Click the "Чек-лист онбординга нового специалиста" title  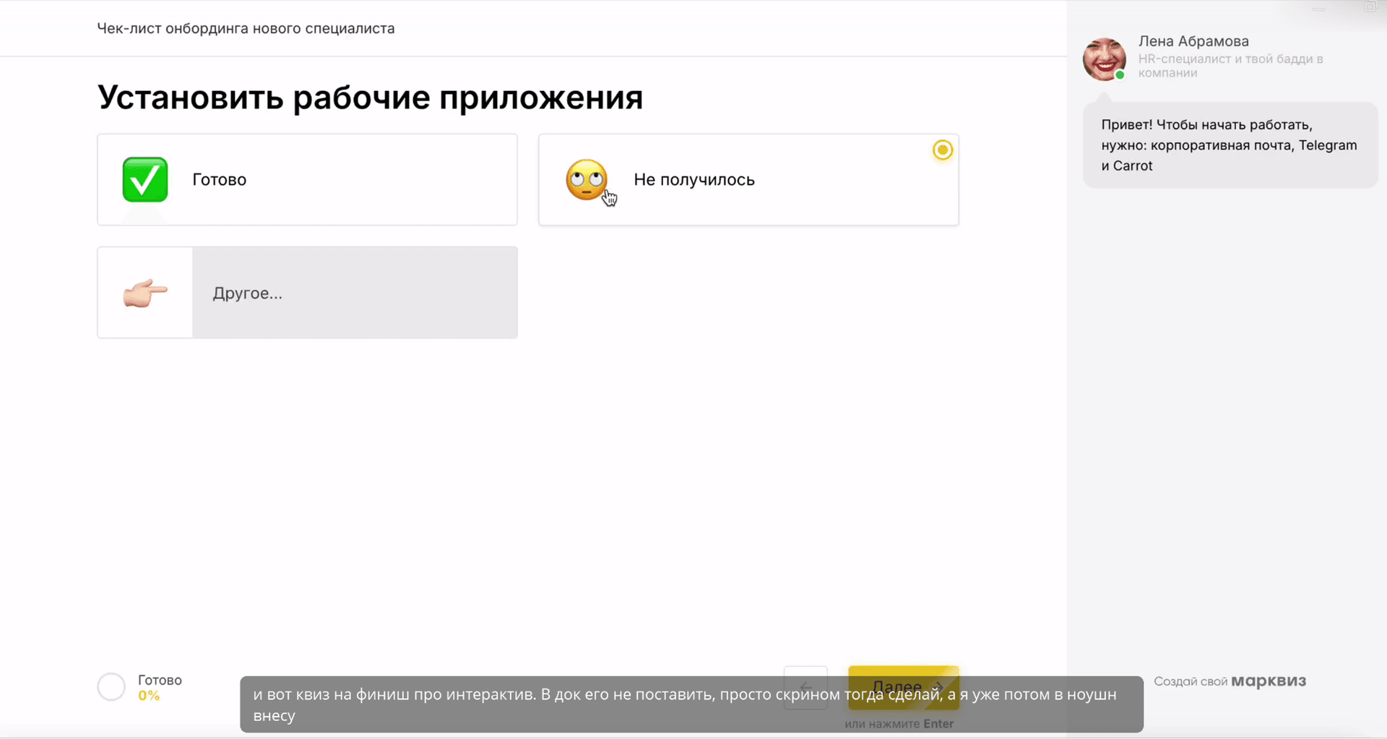point(246,28)
